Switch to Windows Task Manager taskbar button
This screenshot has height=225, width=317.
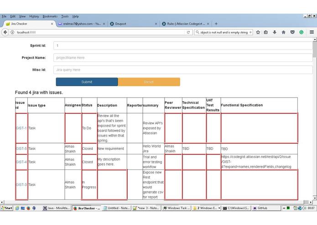(177, 208)
